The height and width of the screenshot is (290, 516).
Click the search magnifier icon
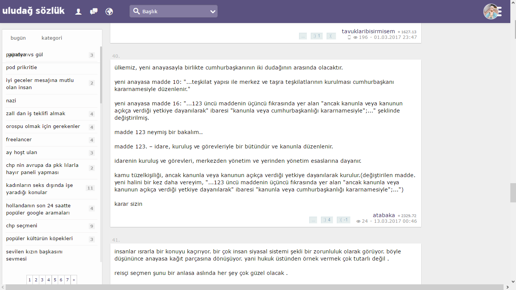point(136,11)
